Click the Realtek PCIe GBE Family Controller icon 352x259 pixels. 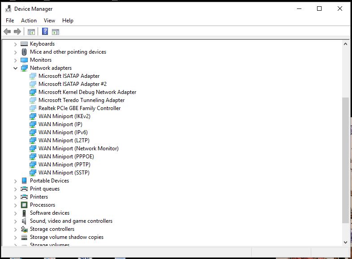click(33, 108)
